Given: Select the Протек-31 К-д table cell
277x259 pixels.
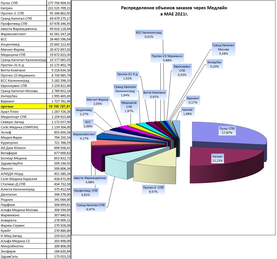Looking at the screenshot, I should [x=23, y=65].
